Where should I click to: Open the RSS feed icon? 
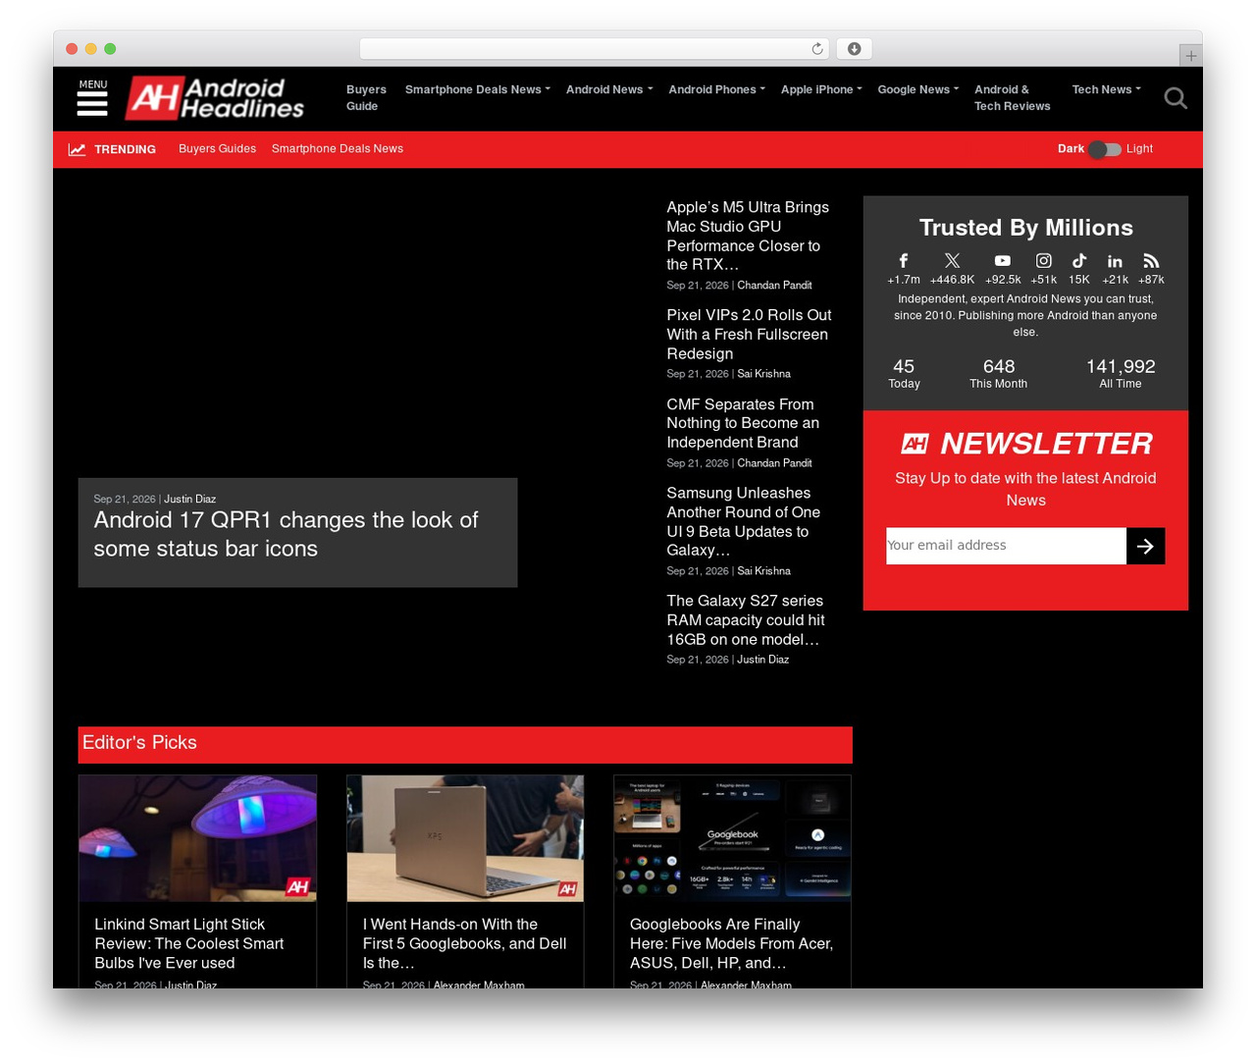[x=1151, y=261]
